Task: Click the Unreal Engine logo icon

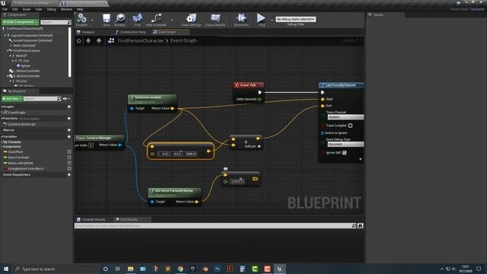Action: (x=3, y=3)
